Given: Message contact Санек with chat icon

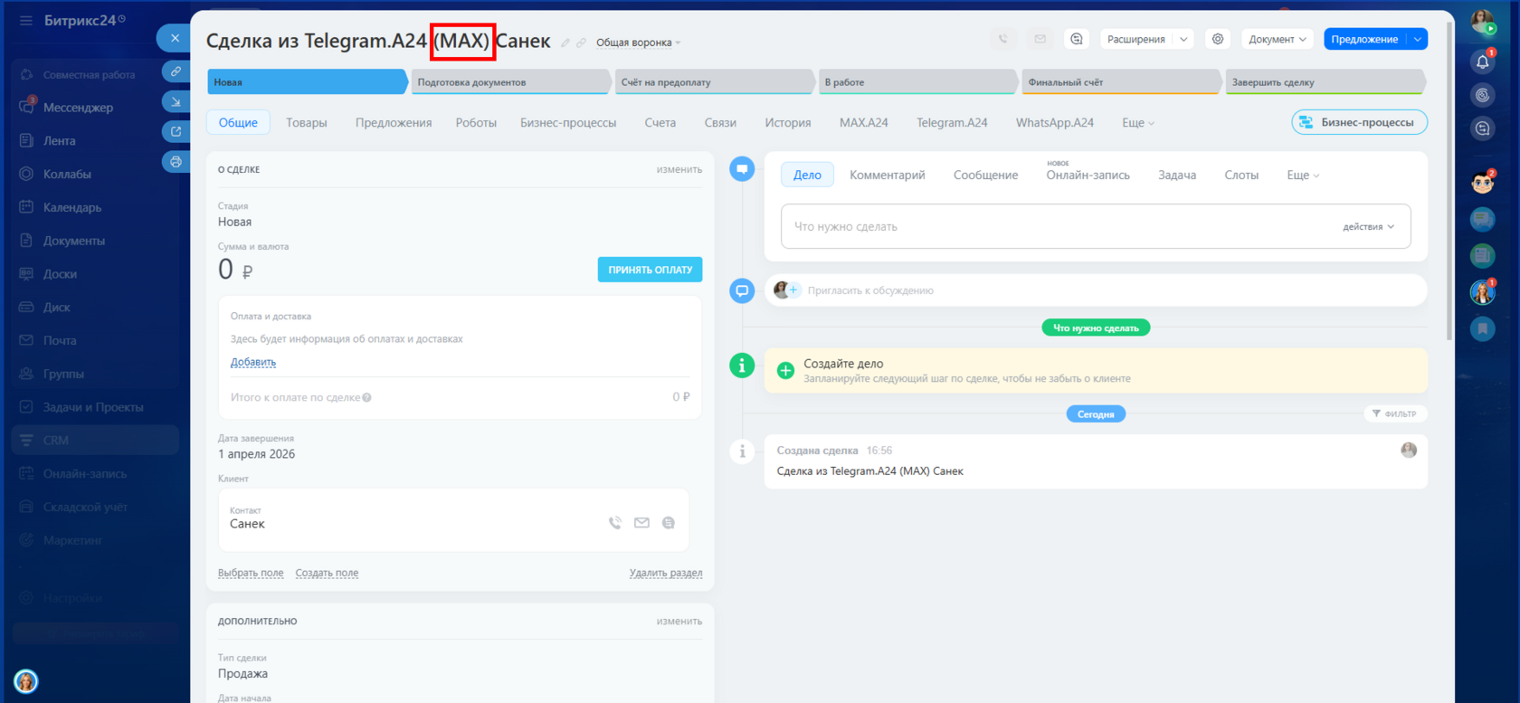Looking at the screenshot, I should point(669,523).
